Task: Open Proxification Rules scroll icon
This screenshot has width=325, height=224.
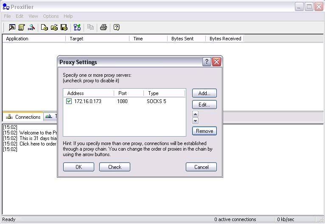Action: pos(22,27)
